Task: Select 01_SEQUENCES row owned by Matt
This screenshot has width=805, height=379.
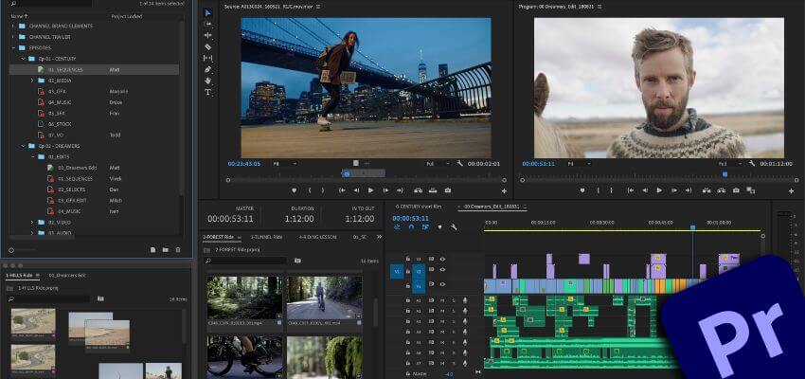Action: [94, 69]
